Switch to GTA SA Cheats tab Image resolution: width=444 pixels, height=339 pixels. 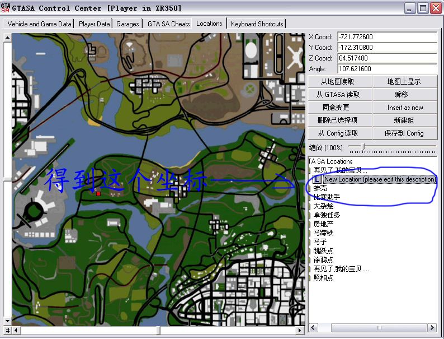(x=168, y=24)
